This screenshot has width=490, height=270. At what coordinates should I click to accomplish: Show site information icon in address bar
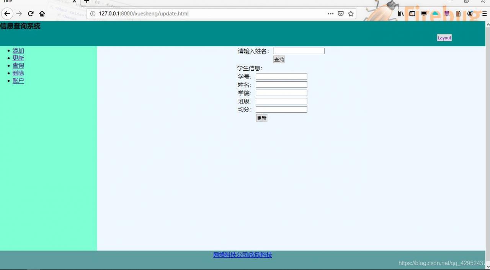pyautogui.click(x=93, y=14)
